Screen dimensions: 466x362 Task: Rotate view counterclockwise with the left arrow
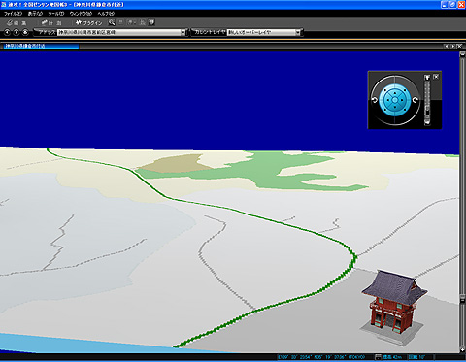coord(375,100)
